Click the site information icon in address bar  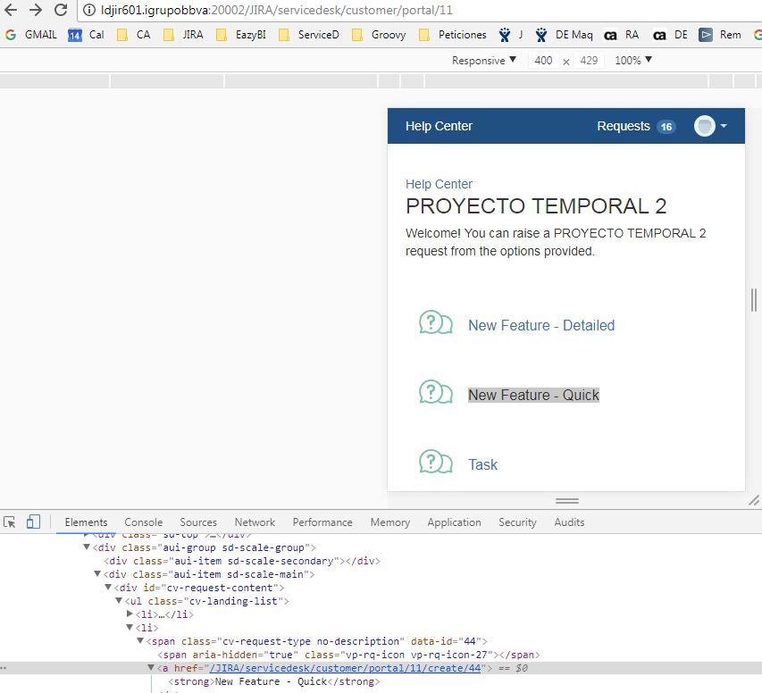click(89, 10)
